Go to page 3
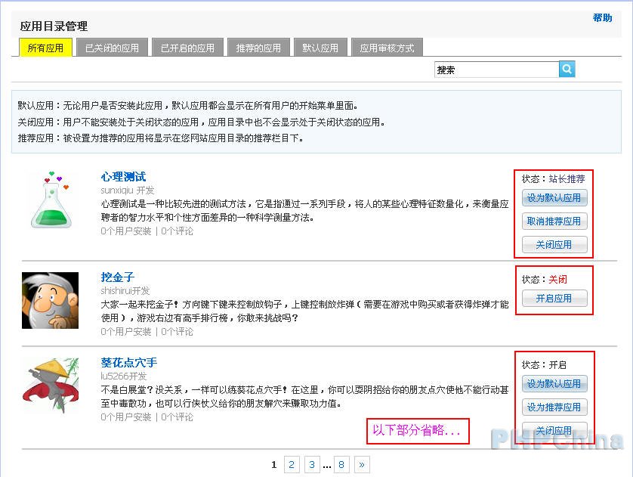This screenshot has width=633, height=477. point(312,464)
